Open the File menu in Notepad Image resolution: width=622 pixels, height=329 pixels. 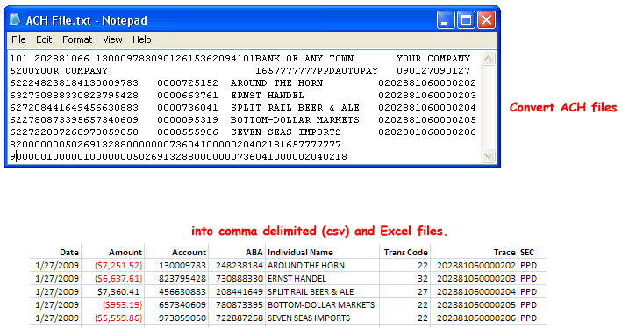point(18,39)
